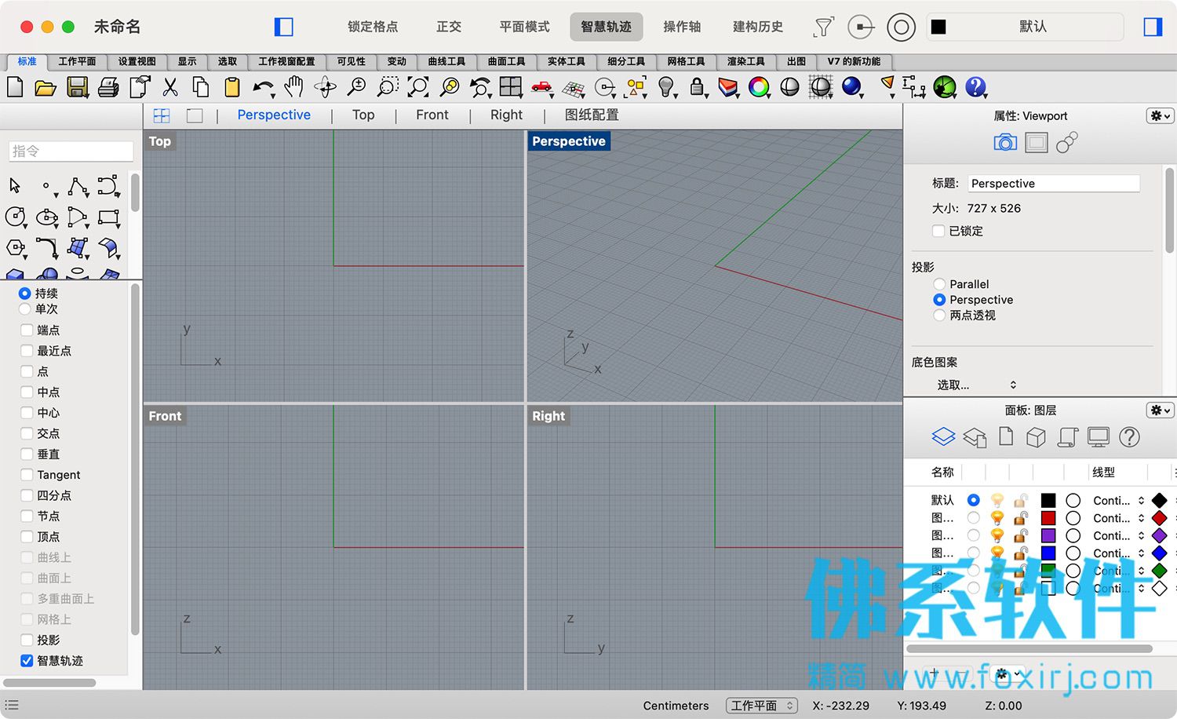
Task: Switch to the 曲面工具 toolbar tab
Action: (x=507, y=61)
